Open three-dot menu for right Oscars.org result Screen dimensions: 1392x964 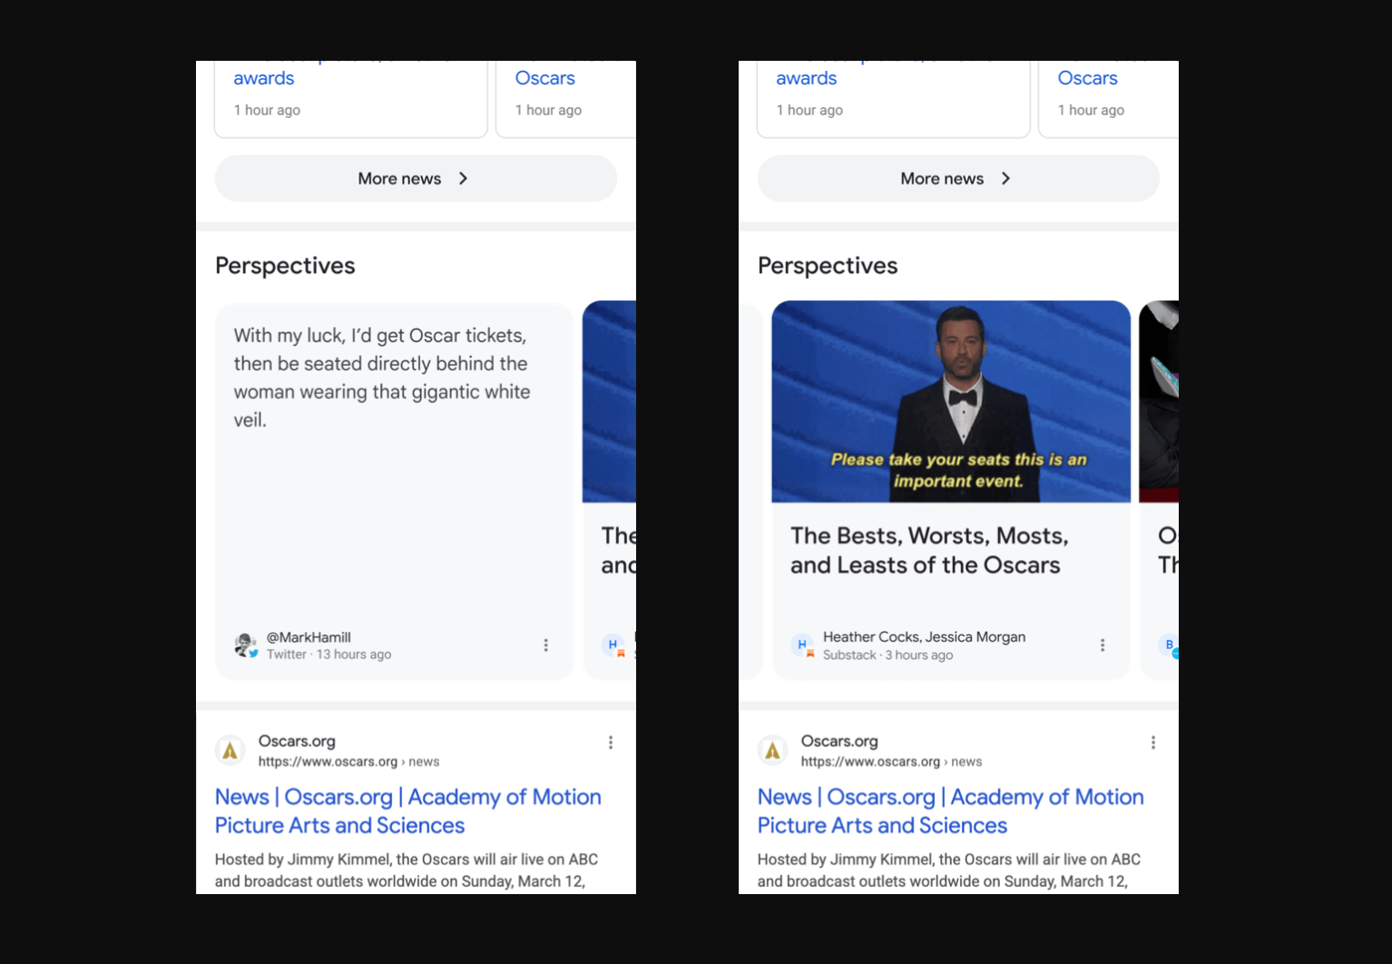(x=1153, y=743)
